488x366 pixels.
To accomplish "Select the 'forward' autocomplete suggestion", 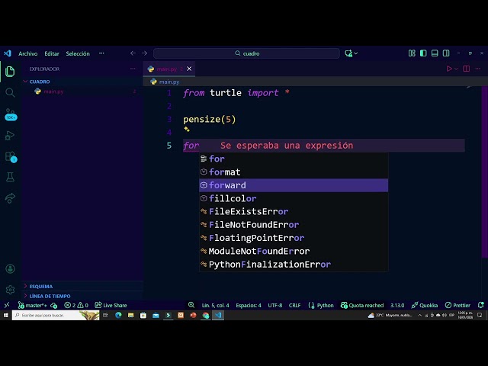I will (294, 185).
